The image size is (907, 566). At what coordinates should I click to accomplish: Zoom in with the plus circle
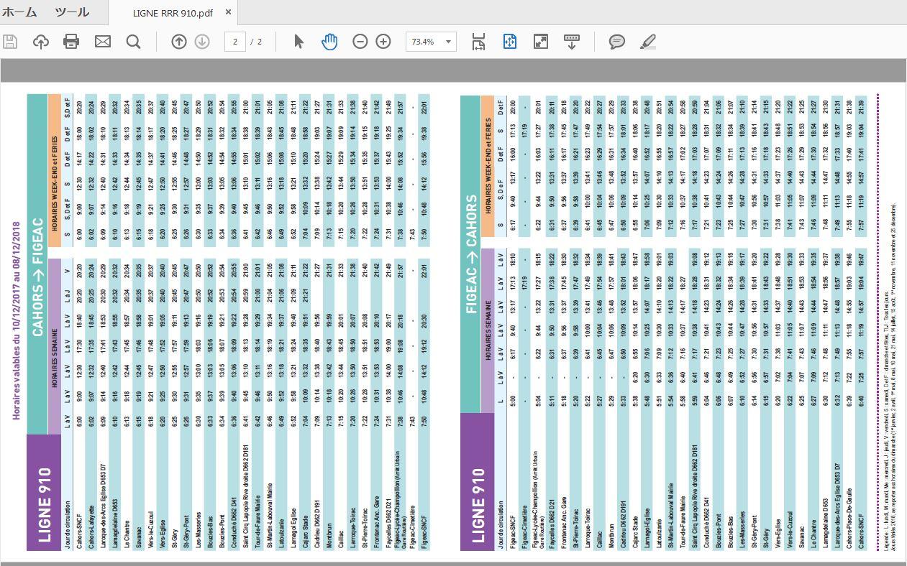click(x=383, y=42)
